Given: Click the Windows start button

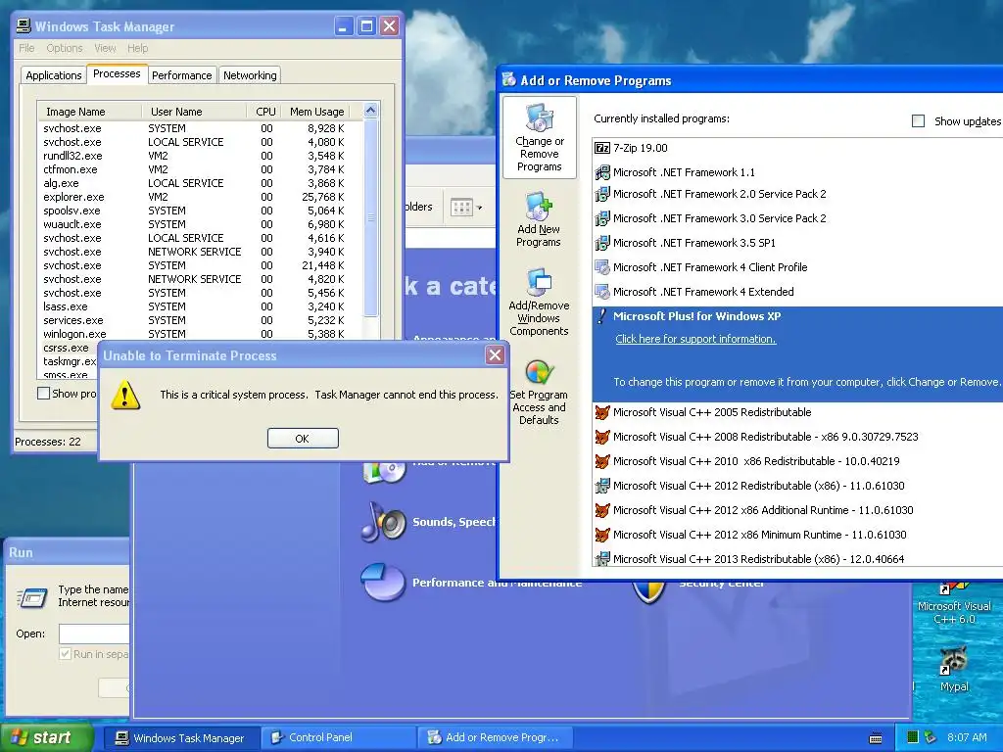Looking at the screenshot, I should [x=46, y=737].
